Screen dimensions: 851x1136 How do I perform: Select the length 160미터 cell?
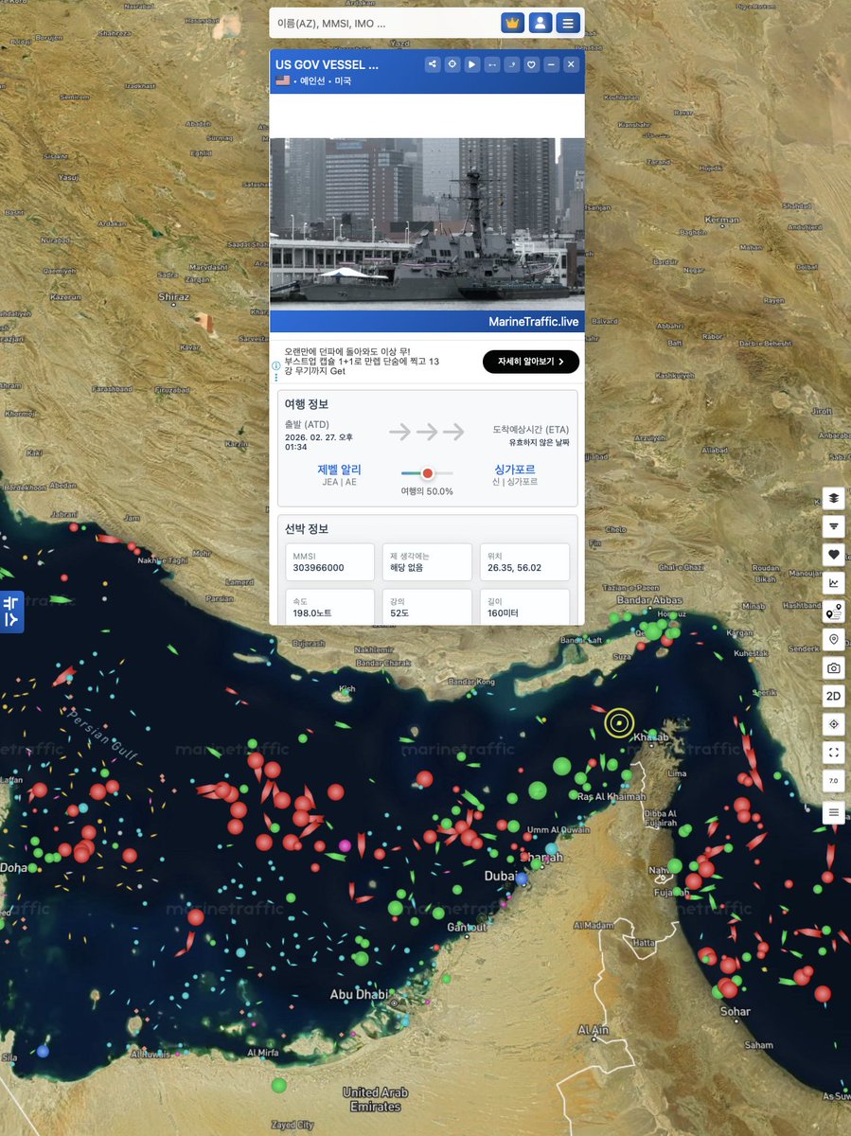(524, 607)
